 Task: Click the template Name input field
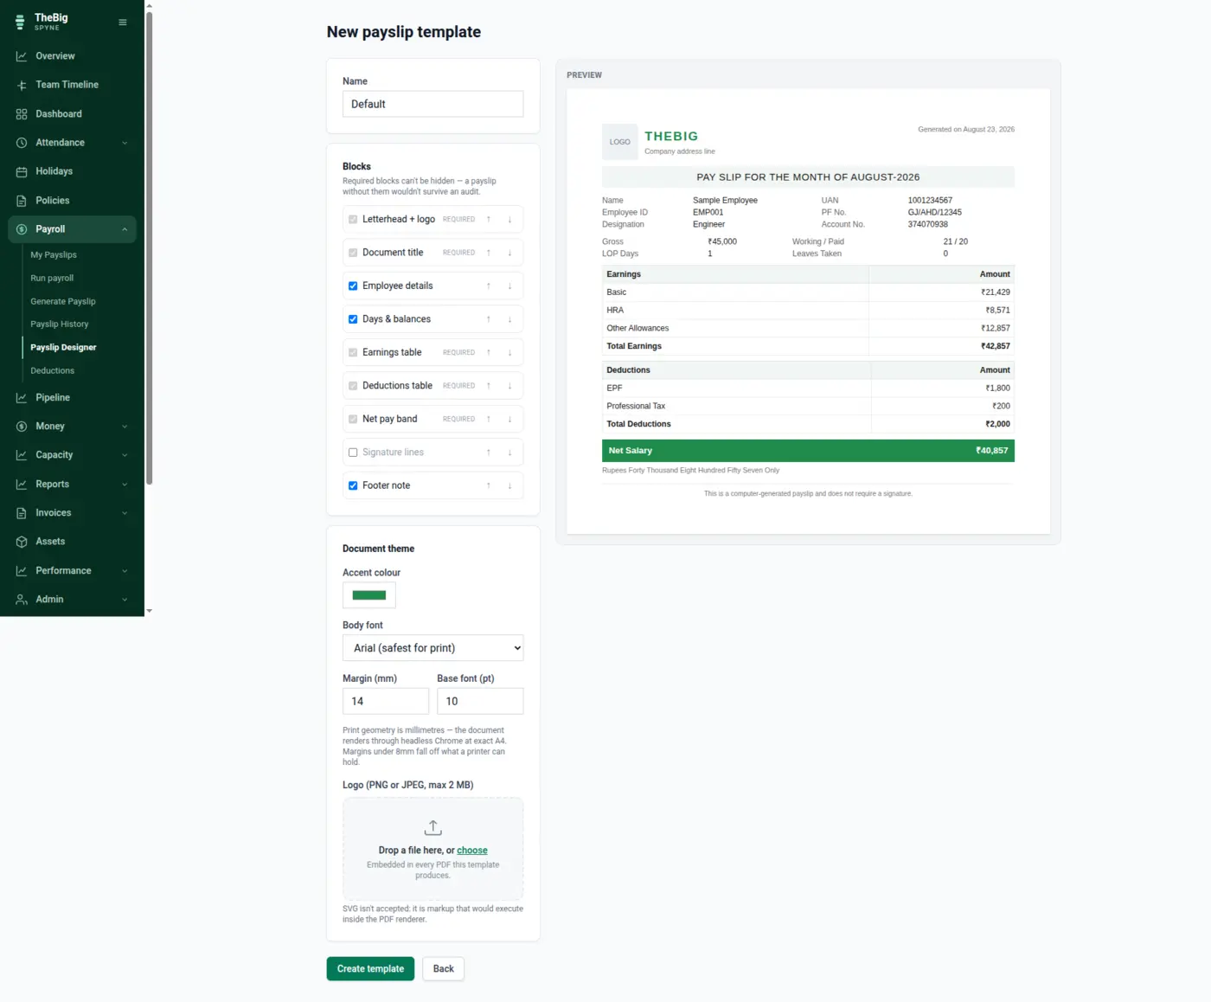(x=432, y=104)
